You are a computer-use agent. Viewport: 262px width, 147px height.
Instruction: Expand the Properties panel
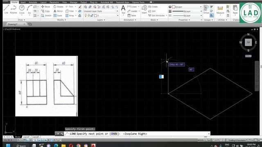184,20
